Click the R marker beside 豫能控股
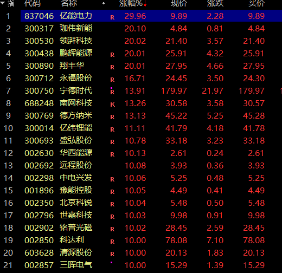Viewport: 282px width, 273px height. click(112, 192)
